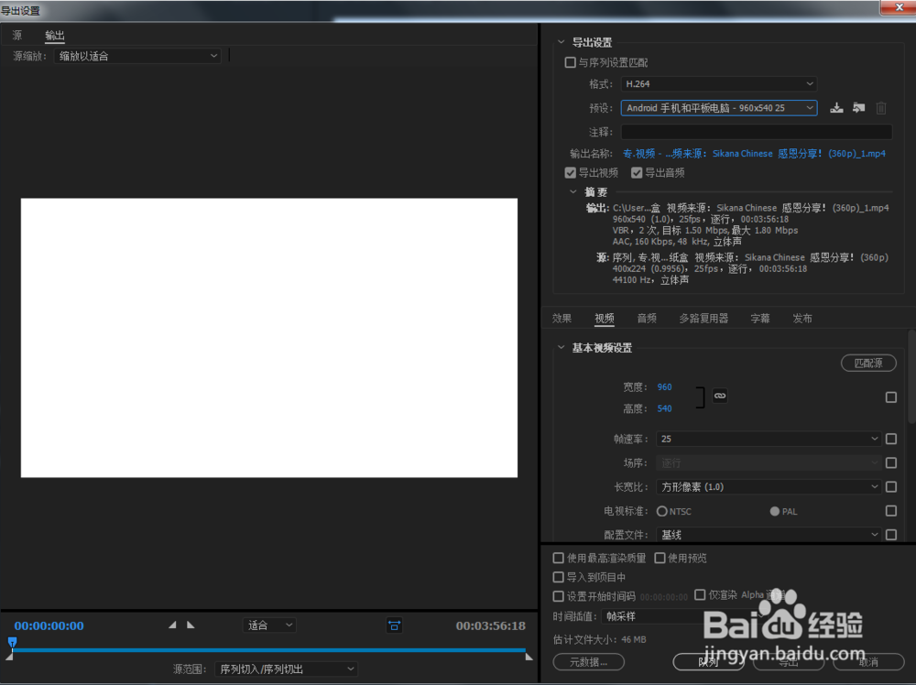Click the 队列 button
Image resolution: width=916 pixels, height=685 pixels.
point(708,661)
